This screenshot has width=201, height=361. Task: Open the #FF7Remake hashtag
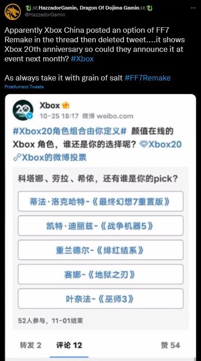148,78
